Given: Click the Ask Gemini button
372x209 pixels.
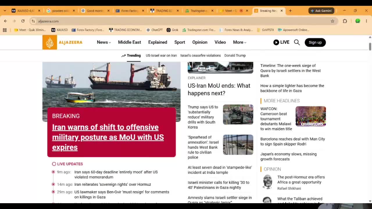Looking at the screenshot, I should point(321,11).
